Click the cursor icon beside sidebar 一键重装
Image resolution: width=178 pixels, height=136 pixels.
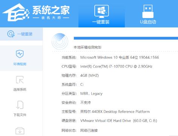click(11, 34)
